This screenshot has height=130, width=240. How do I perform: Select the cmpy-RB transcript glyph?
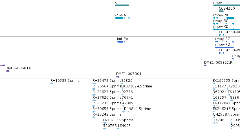226,18
